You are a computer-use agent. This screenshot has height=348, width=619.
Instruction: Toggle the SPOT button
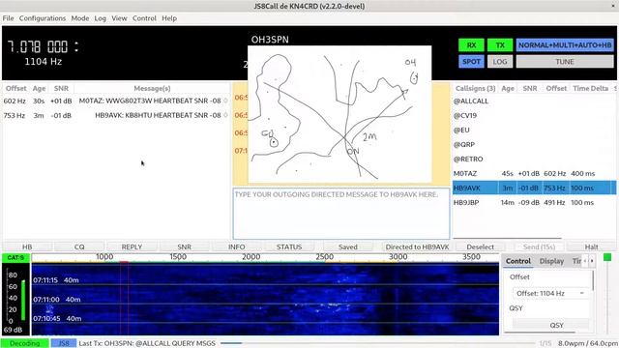[471, 62]
